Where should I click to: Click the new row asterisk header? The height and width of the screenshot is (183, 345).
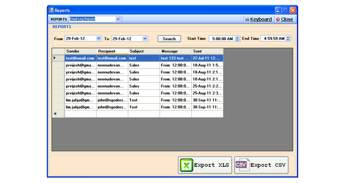coord(58,114)
